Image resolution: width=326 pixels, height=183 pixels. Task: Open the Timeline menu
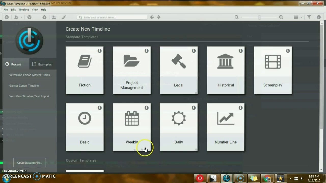click(24, 10)
